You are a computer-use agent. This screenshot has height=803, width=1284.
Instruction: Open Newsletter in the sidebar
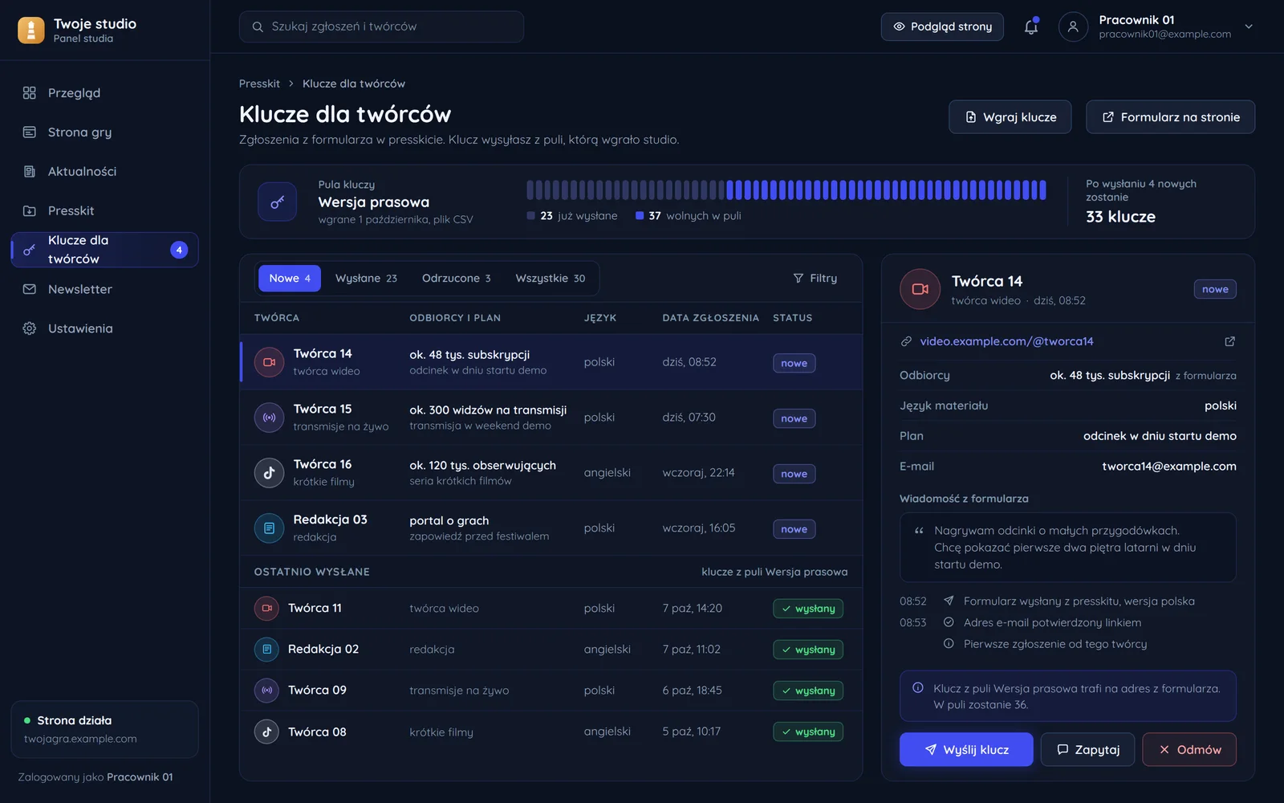coord(104,289)
